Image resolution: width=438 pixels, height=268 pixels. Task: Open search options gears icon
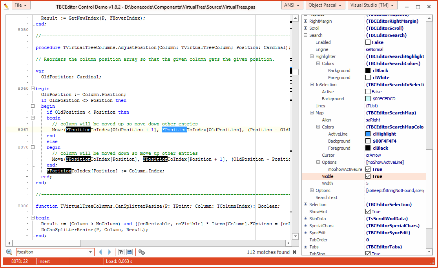tap(142, 252)
